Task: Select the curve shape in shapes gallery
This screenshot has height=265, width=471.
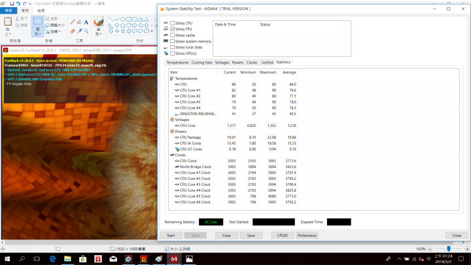Action: pos(117,20)
